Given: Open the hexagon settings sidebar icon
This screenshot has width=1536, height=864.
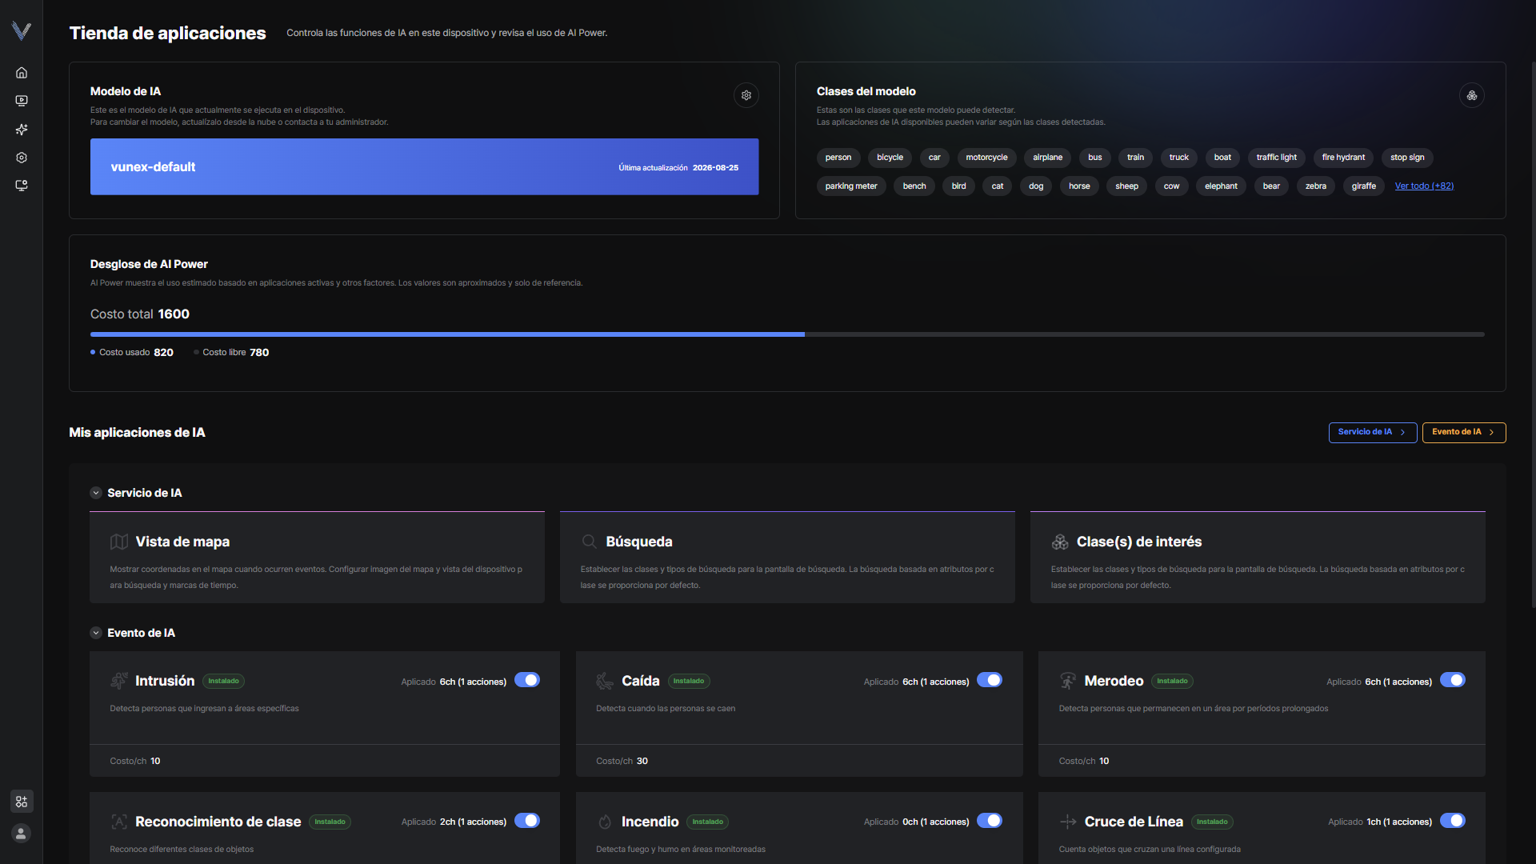Looking at the screenshot, I should click(x=22, y=158).
